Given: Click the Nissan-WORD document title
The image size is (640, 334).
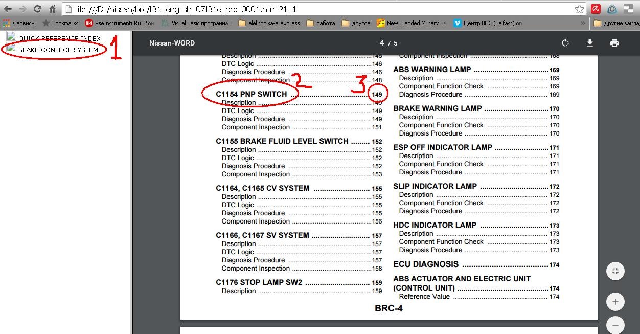Looking at the screenshot, I should coord(172,43).
